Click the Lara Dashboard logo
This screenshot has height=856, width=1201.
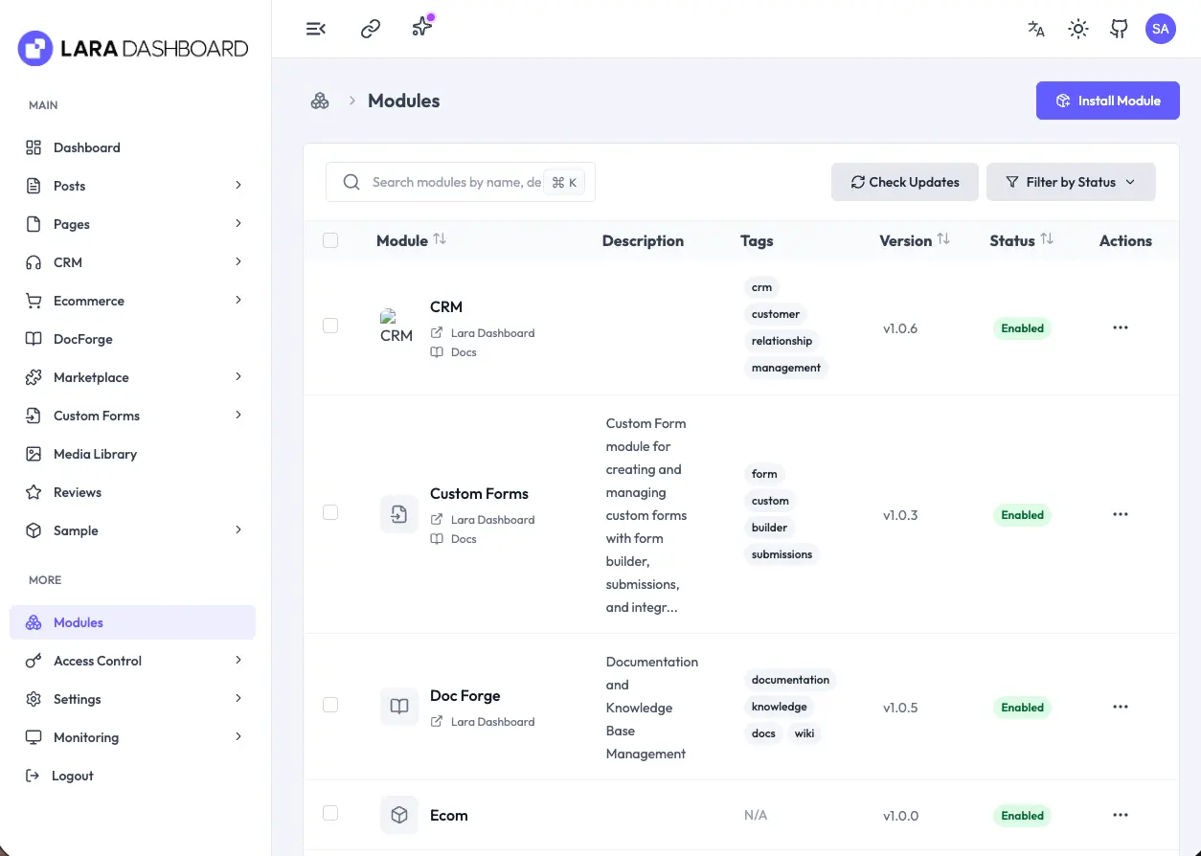tap(133, 48)
